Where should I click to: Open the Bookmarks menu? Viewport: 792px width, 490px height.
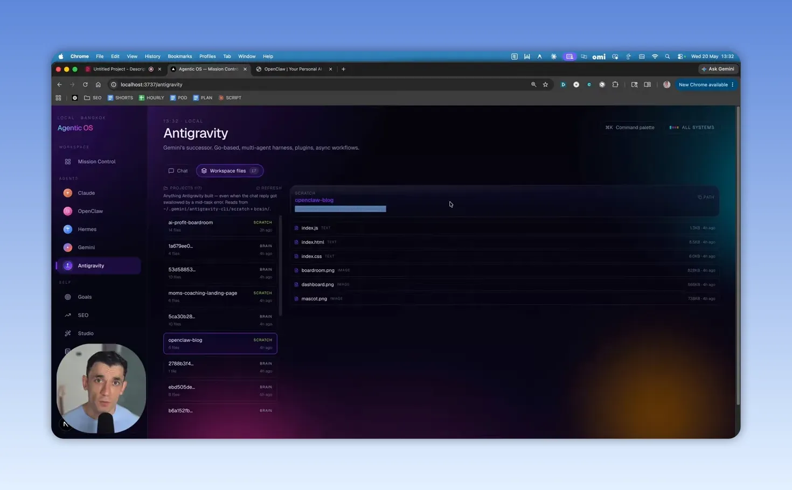tap(179, 57)
